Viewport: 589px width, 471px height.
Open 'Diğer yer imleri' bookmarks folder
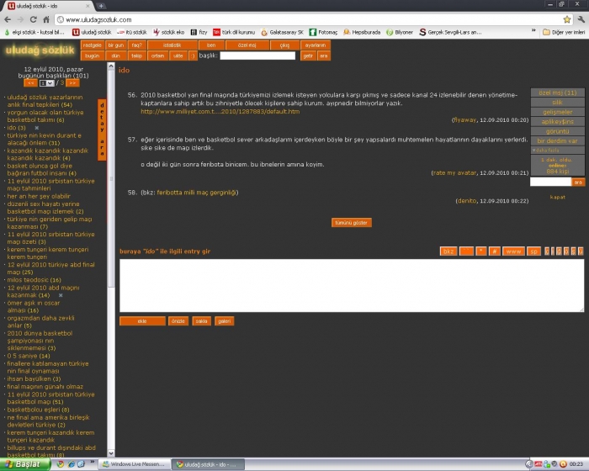pos(564,32)
